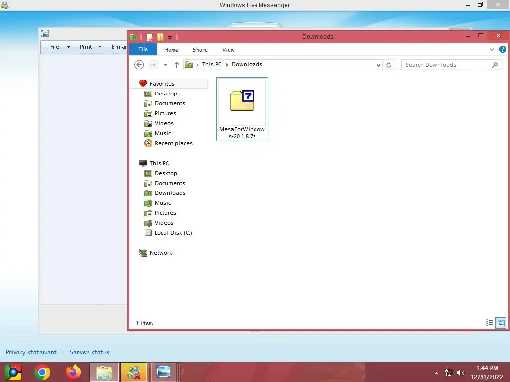Click Messenger icon in main title bar
Screen dimensions: 510x382
pyautogui.click(x=5, y=5)
